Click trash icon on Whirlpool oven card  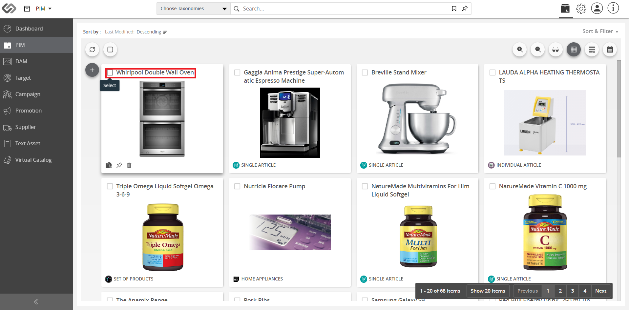coord(129,165)
